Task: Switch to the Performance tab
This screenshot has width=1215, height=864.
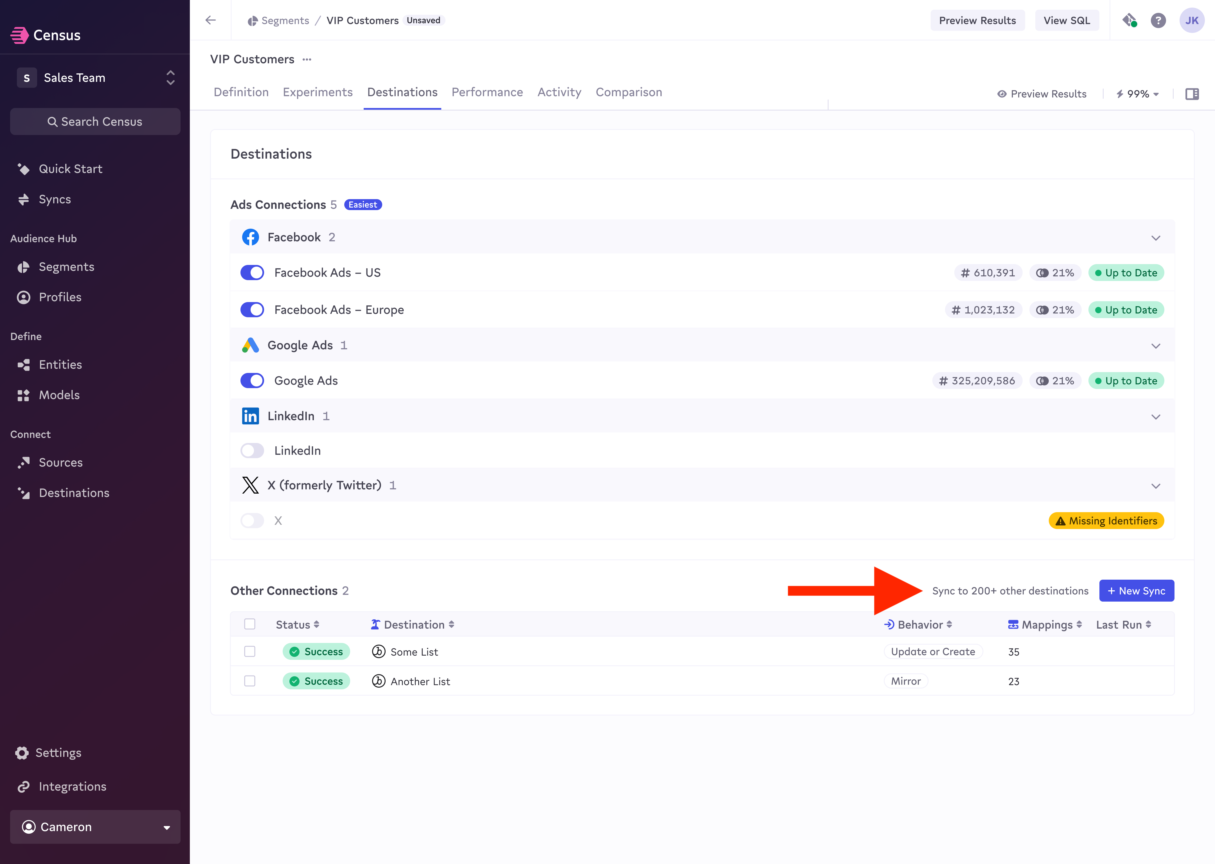Action: (x=487, y=93)
